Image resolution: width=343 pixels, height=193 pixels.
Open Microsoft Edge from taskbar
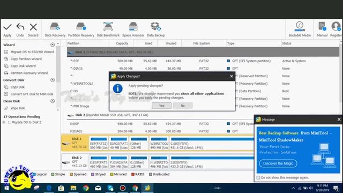click(x=49, y=188)
